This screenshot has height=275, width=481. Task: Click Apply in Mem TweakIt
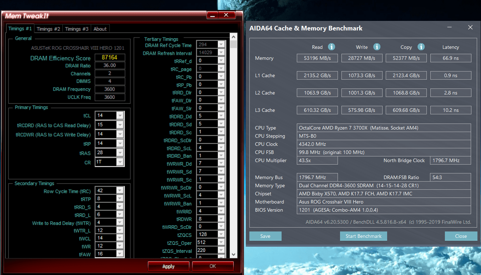coord(169,267)
